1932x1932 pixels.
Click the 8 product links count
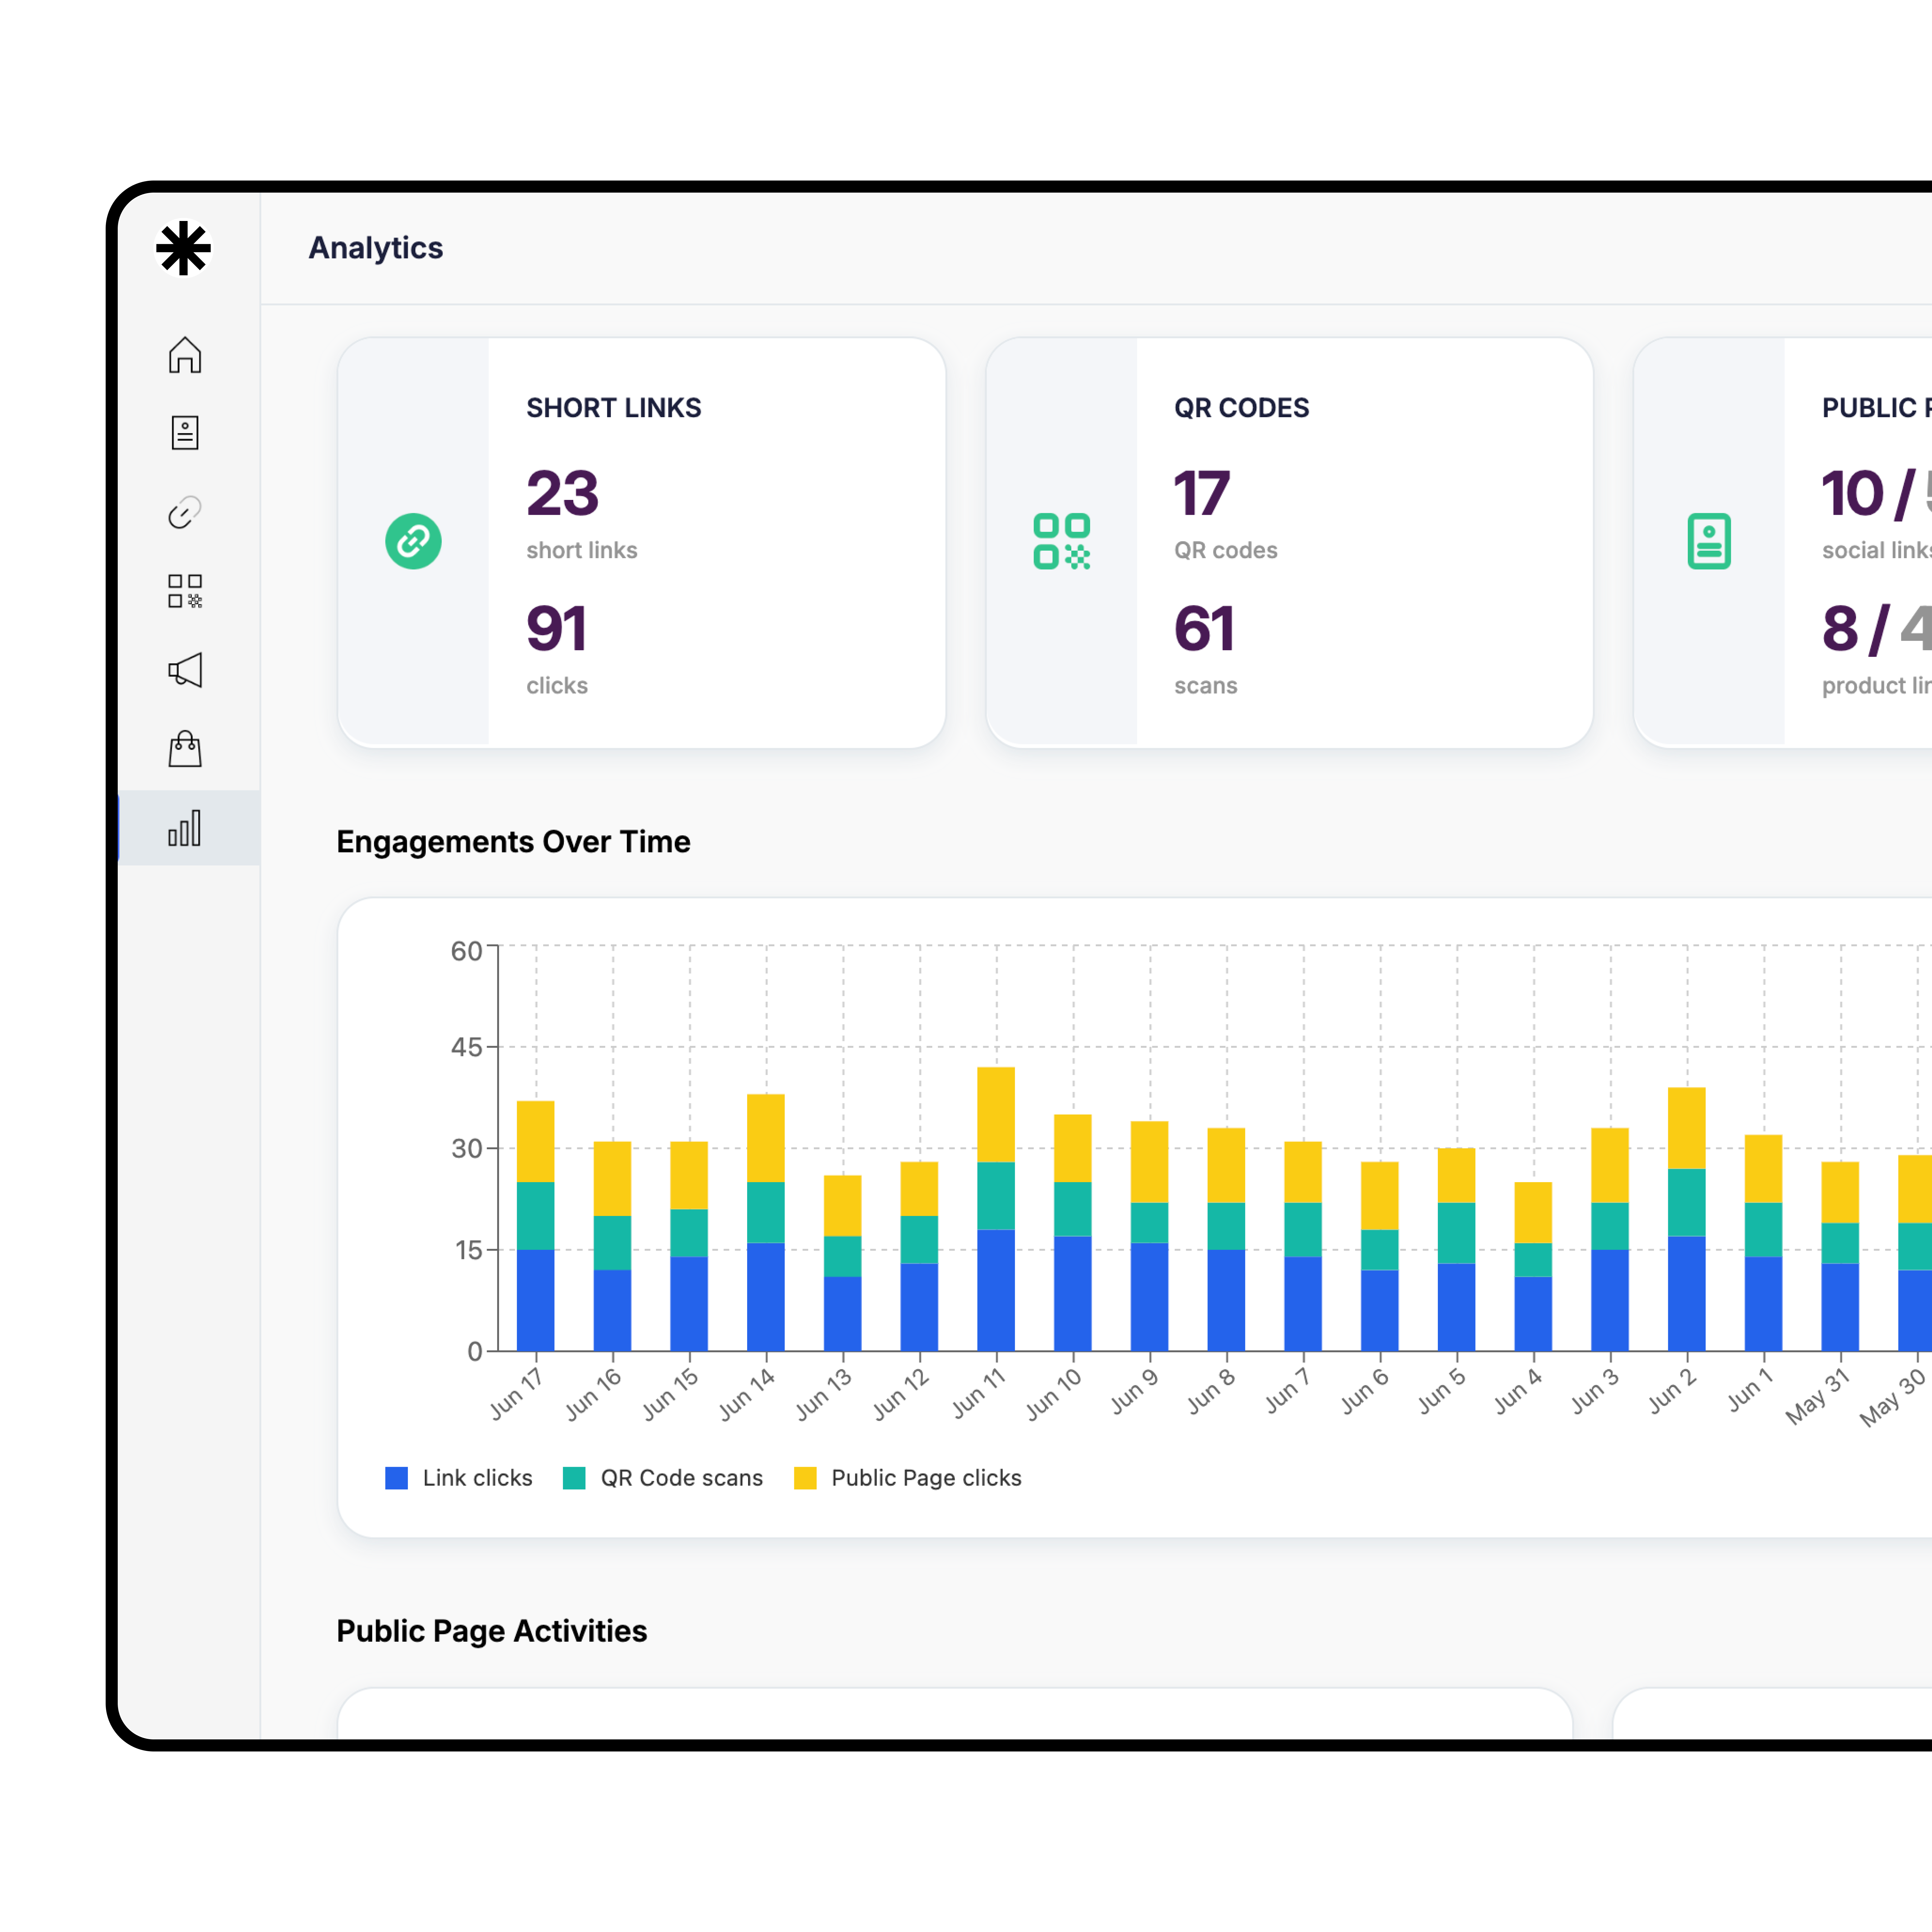pyautogui.click(x=1840, y=629)
